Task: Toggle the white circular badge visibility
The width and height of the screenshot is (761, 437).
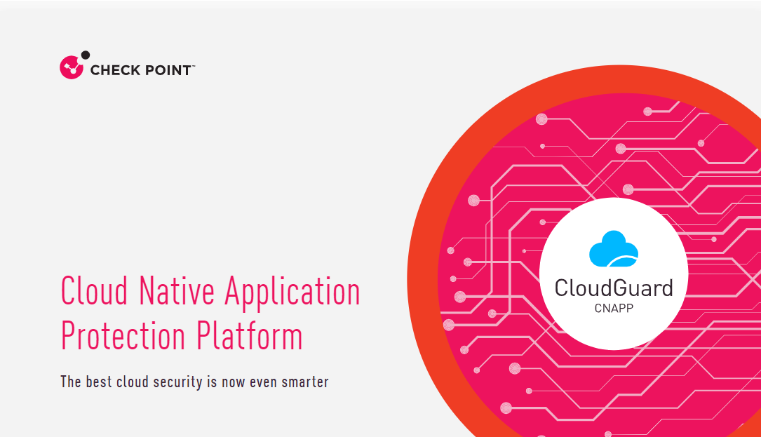Action: pyautogui.click(x=614, y=274)
